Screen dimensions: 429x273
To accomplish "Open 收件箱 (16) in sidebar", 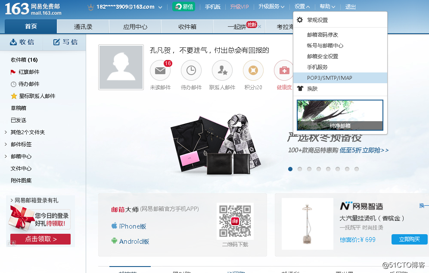I will pyautogui.click(x=24, y=60).
